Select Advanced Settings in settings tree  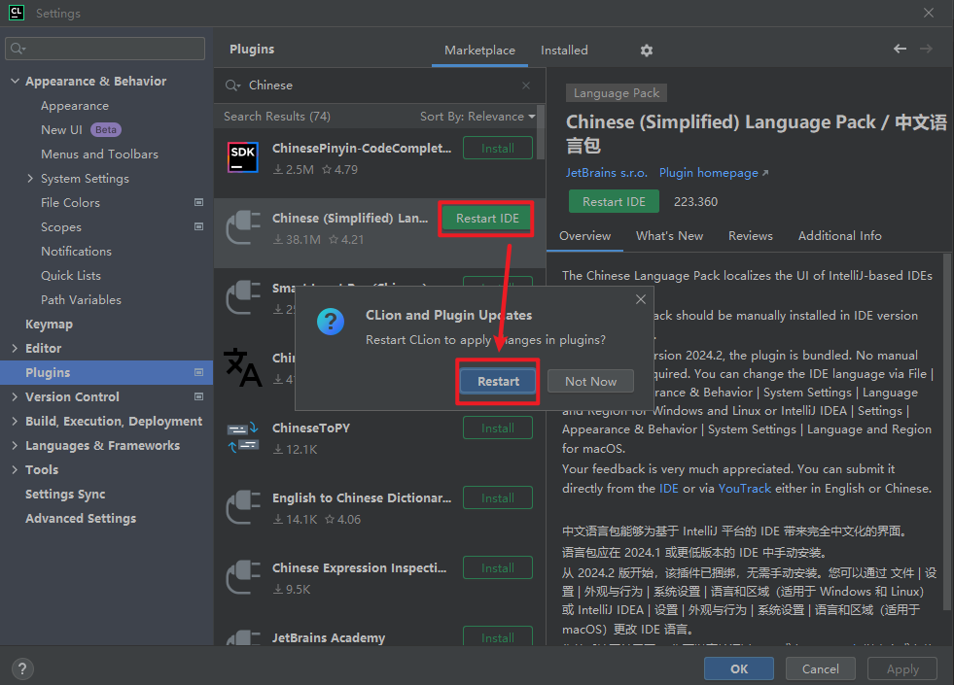pos(81,519)
